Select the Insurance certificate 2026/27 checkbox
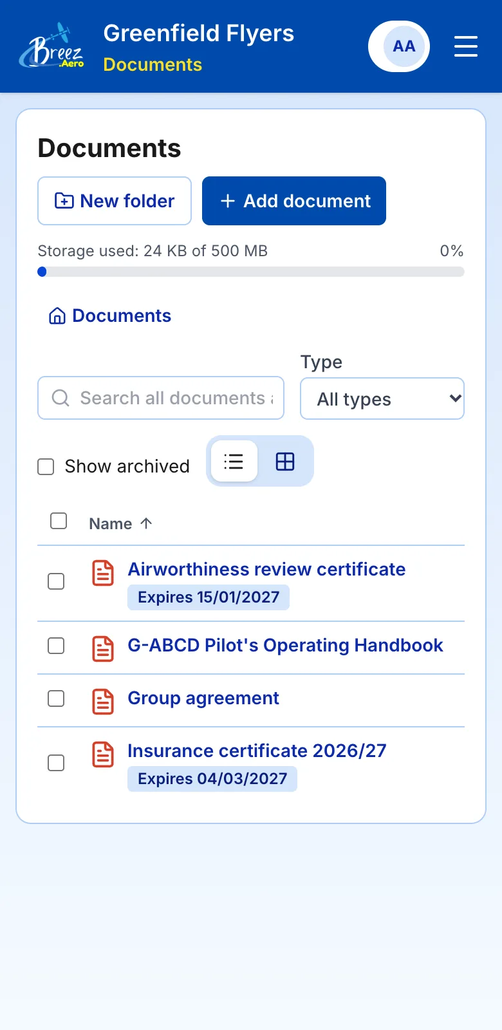The height and width of the screenshot is (1030, 502). click(x=57, y=763)
